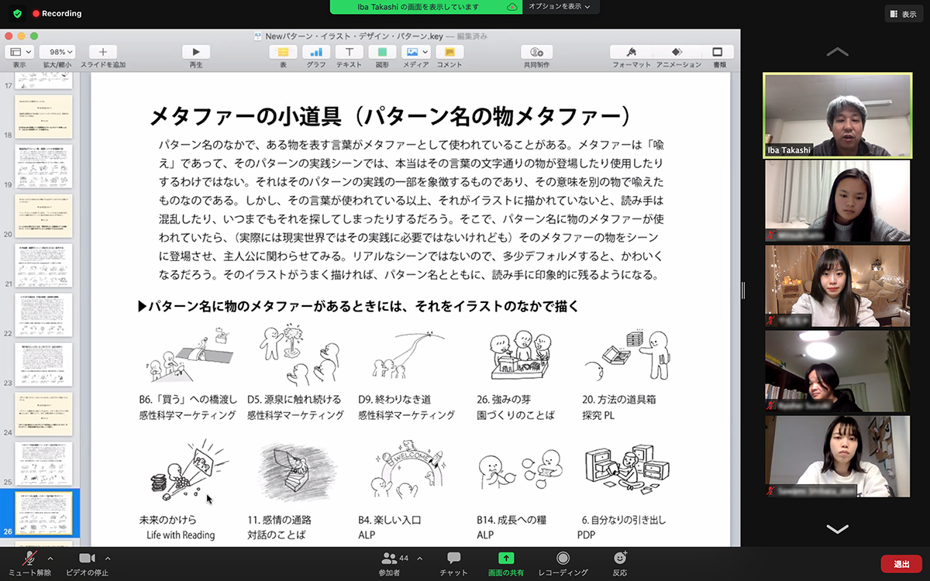
Task: Open the Keynote Format (フォーマット) panel tab
Action: pyautogui.click(x=631, y=52)
